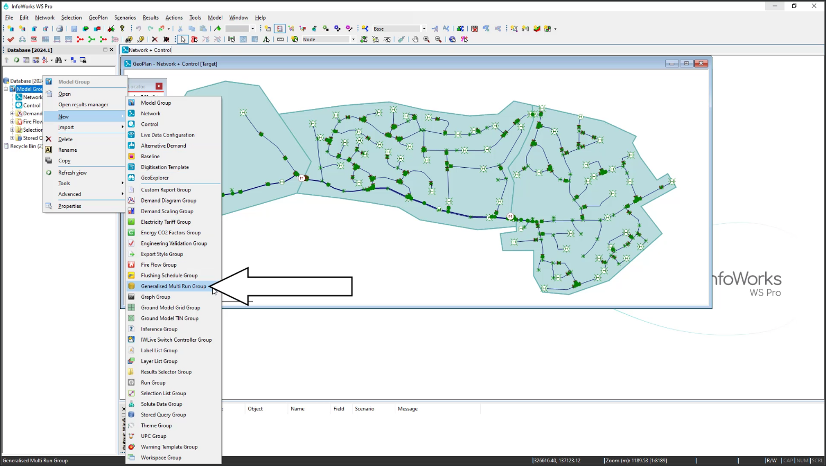Screen dimensions: 826x466
Task: Open the Base scenario dropdown
Action: point(424,29)
